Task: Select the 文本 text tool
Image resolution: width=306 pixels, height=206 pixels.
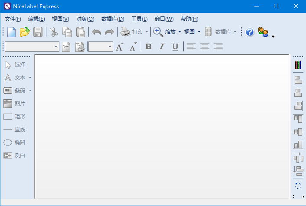Action: pos(15,78)
